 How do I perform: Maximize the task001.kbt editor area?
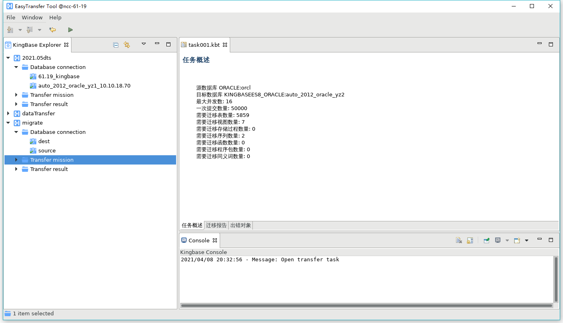pos(550,44)
